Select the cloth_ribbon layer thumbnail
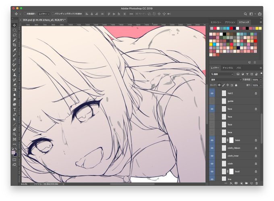274x201 pixels. (224, 148)
